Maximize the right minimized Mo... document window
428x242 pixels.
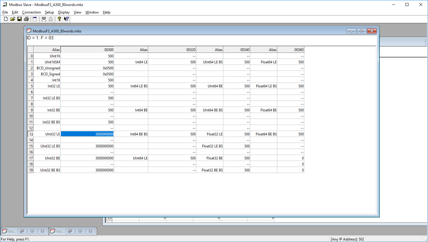point(80,231)
